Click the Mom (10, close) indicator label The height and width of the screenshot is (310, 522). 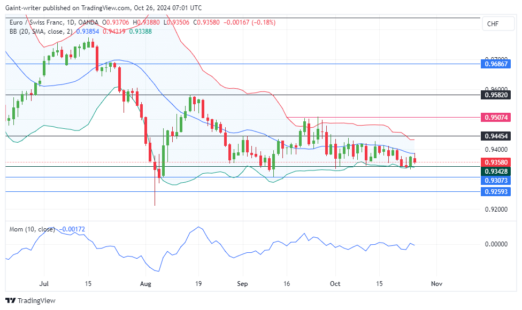tap(32, 229)
